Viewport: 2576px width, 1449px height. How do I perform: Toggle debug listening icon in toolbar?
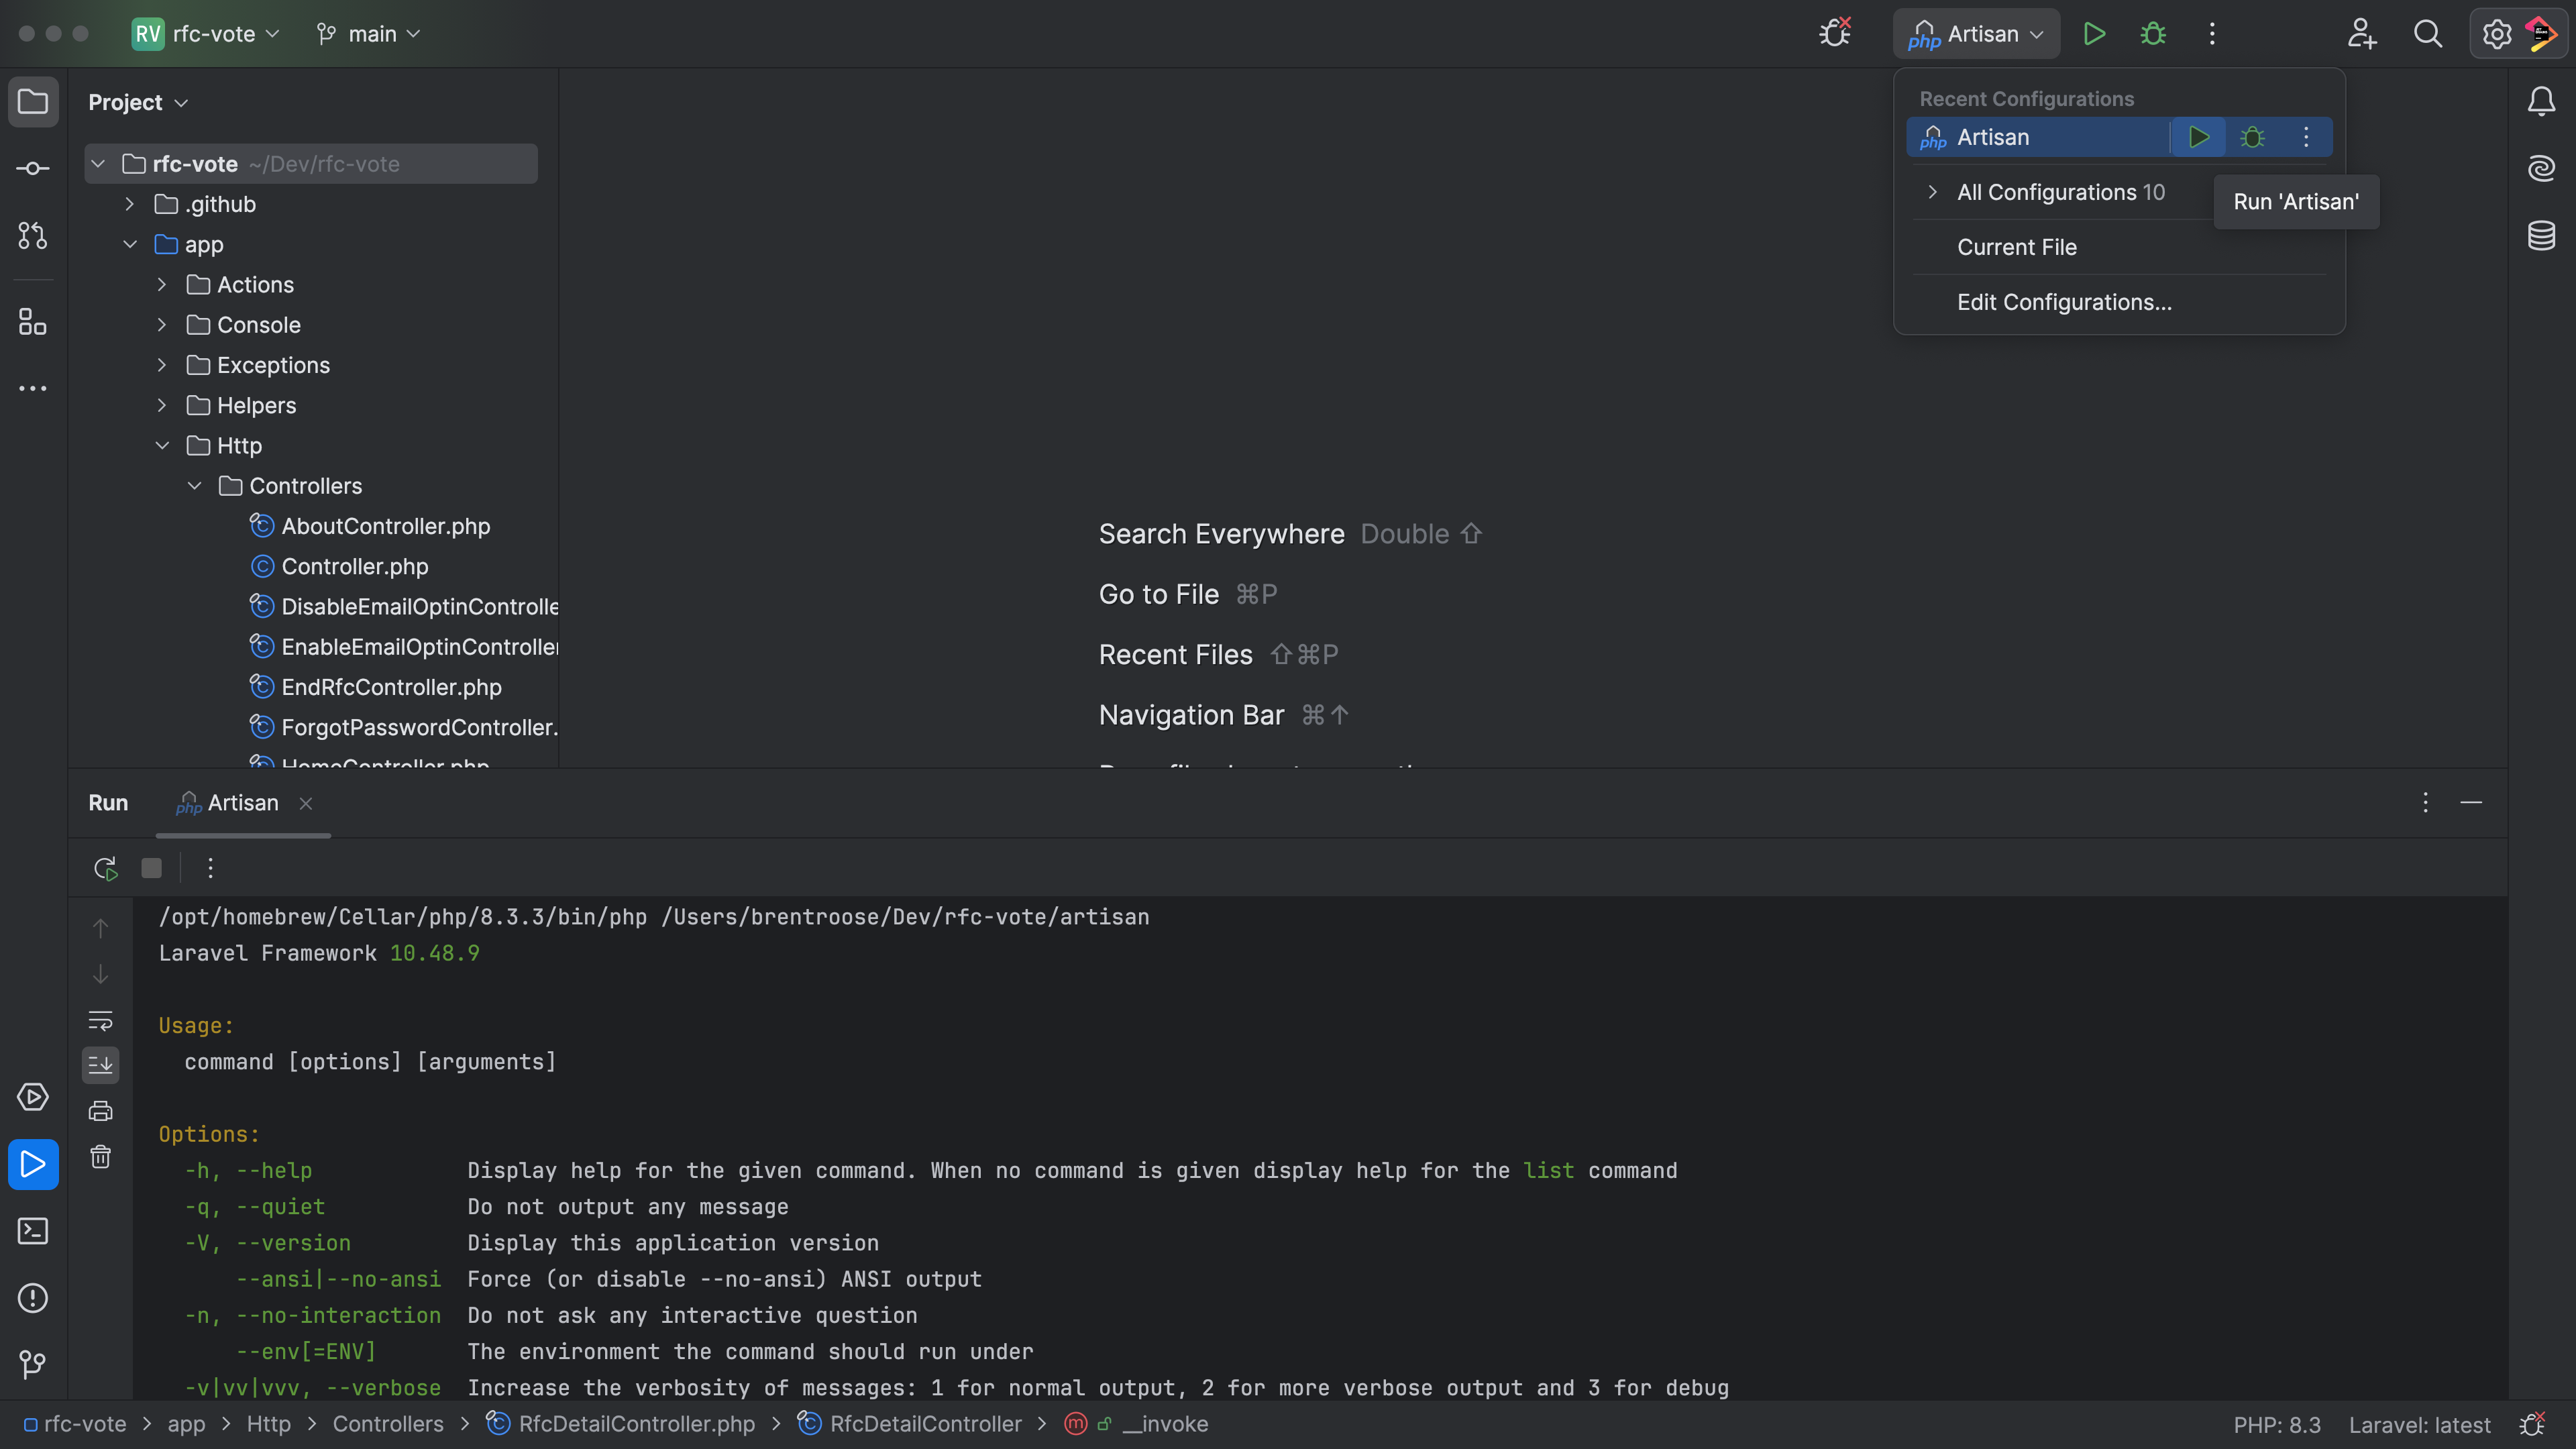pos(1835,33)
